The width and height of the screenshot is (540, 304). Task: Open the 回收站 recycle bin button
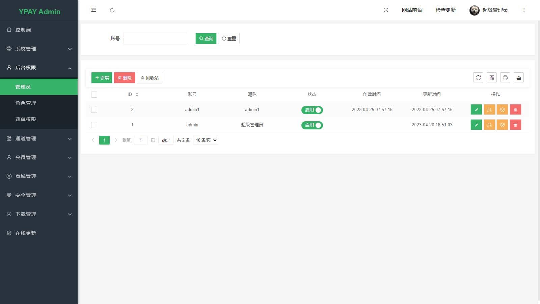(x=150, y=78)
